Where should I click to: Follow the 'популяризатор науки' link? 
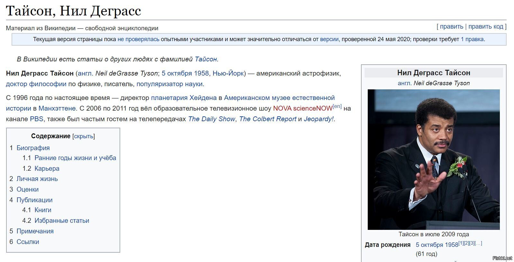click(169, 84)
